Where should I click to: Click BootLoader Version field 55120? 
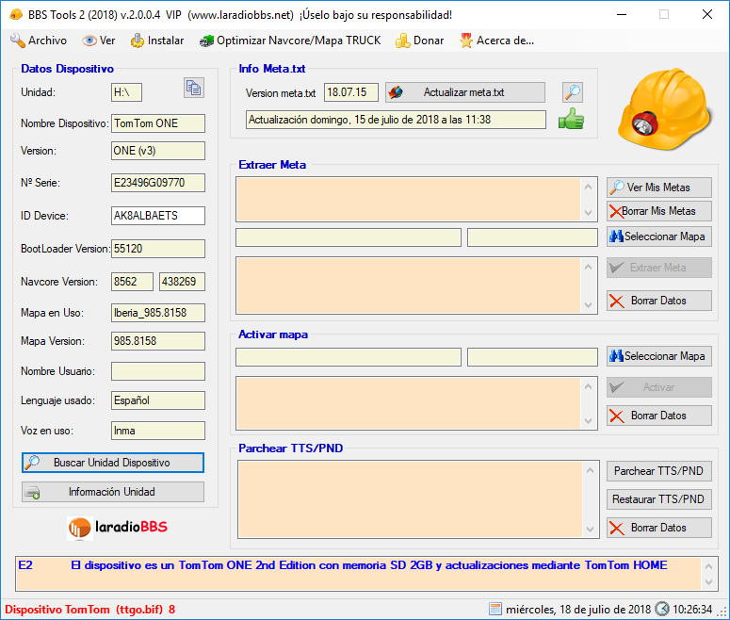158,249
